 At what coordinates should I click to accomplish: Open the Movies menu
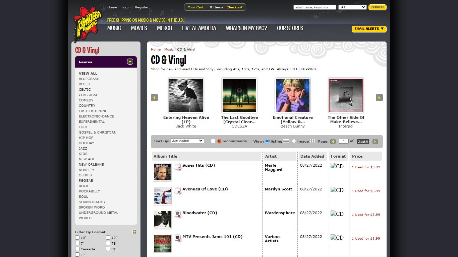pos(139,28)
